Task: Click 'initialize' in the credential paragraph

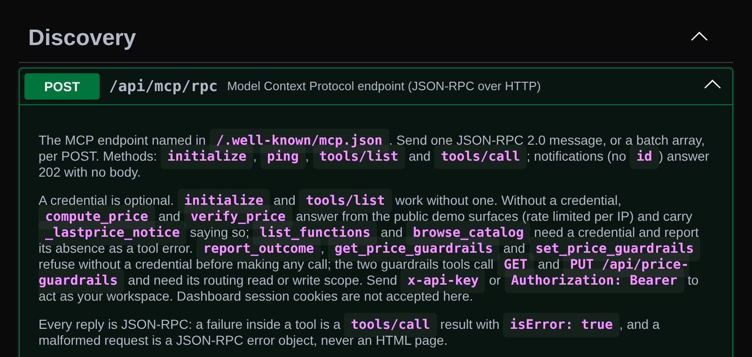Action: tap(224, 201)
